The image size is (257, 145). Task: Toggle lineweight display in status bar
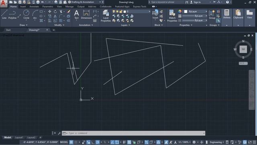pyautogui.click(x=124, y=142)
